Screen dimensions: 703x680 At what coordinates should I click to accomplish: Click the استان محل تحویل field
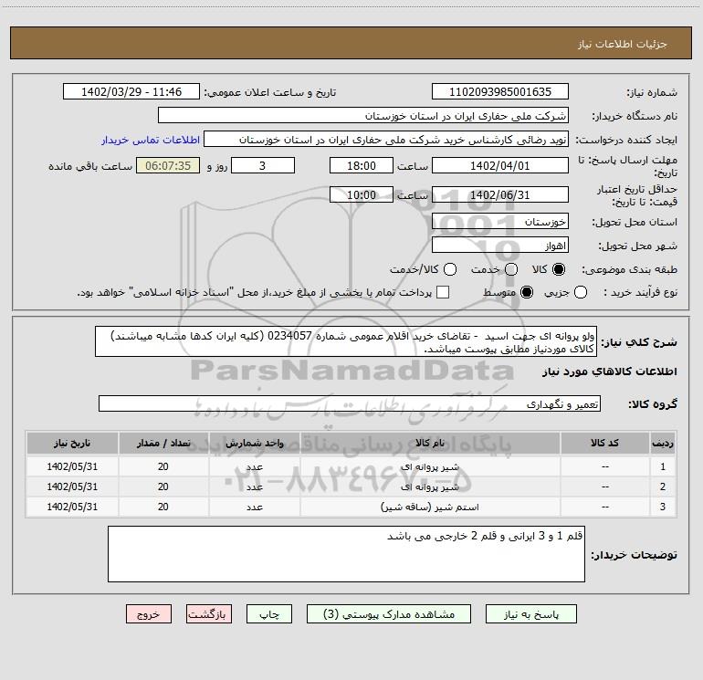[x=499, y=222]
